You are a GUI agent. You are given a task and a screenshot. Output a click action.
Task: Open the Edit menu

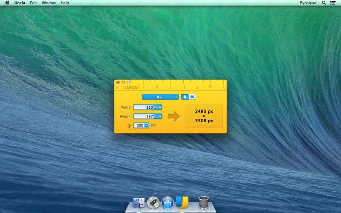[33, 3]
